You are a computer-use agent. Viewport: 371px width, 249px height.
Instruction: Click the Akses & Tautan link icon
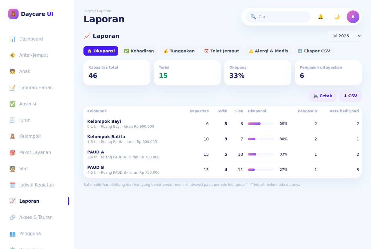[x=12, y=217]
